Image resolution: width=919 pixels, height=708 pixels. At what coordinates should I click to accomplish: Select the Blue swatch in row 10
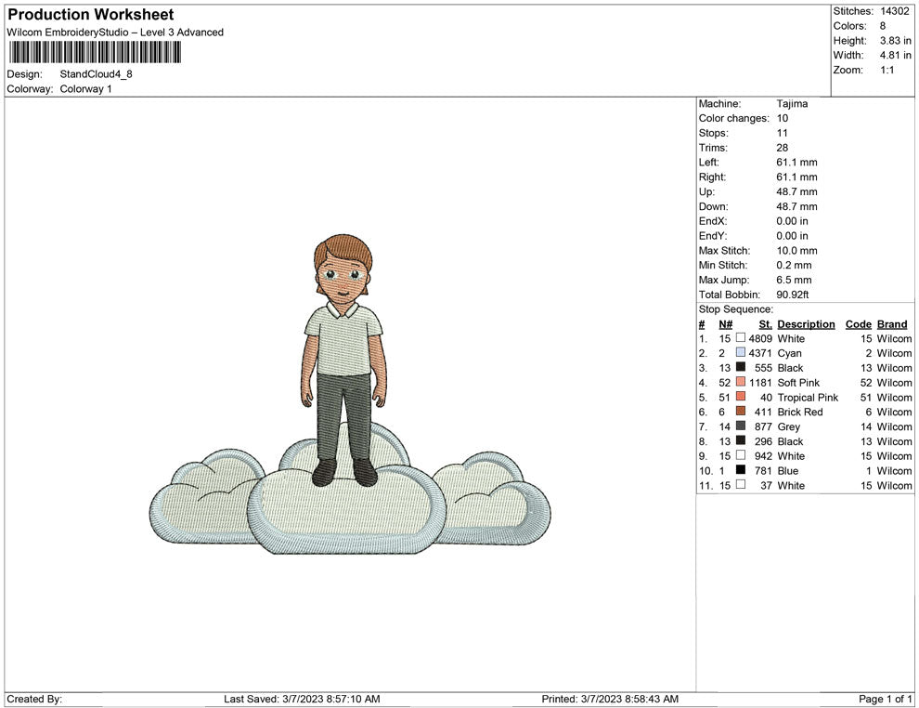(x=740, y=470)
